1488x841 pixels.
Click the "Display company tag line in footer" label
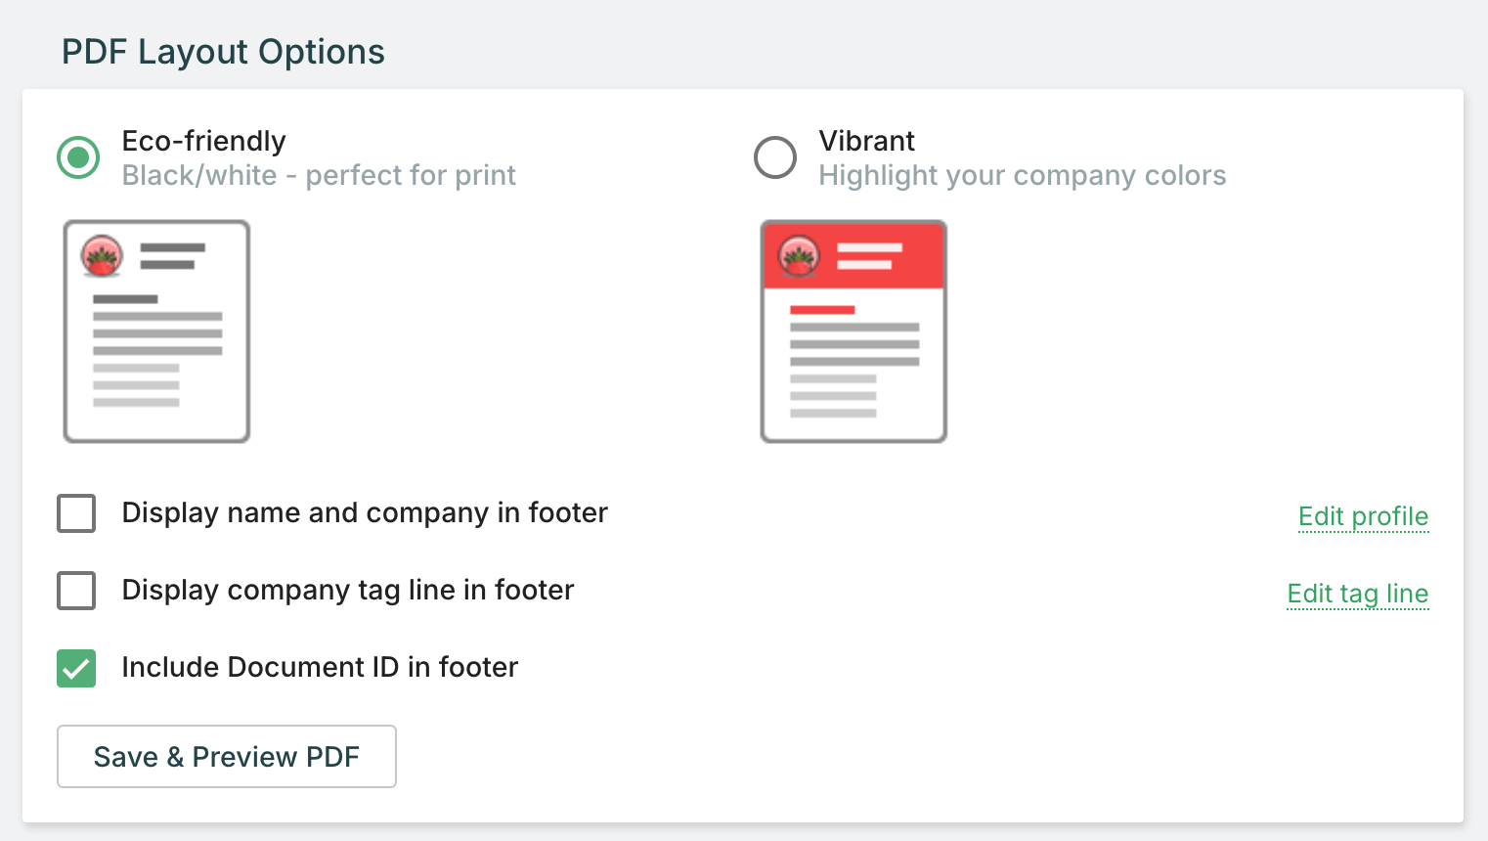pyautogui.click(x=347, y=591)
